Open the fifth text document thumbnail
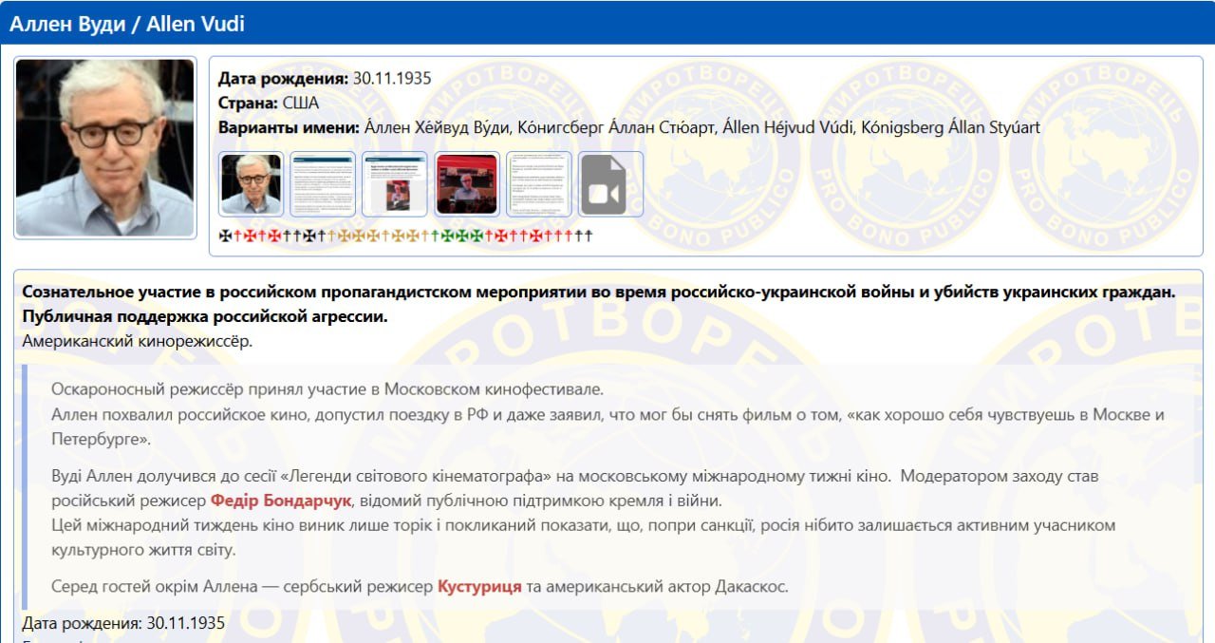This screenshot has height=643, width=1215. pyautogui.click(x=538, y=184)
